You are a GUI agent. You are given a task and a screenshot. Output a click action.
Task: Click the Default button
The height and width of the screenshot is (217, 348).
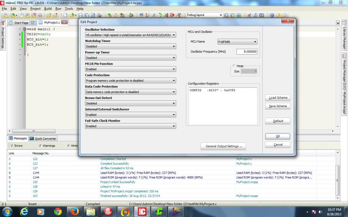click(278, 121)
